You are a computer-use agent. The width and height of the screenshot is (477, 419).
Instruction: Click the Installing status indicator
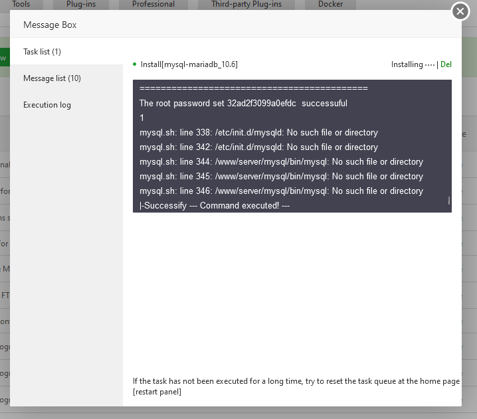(412, 64)
